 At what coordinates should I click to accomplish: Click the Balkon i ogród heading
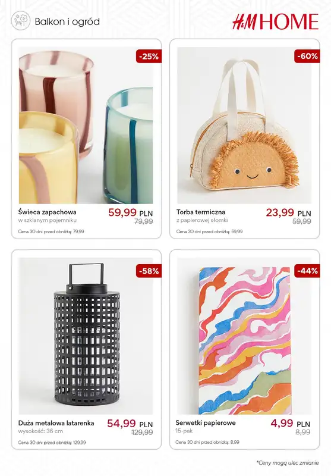pyautogui.click(x=67, y=21)
